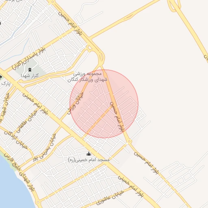Click the small brown building on خیابان ورزش

pos(78,96)
